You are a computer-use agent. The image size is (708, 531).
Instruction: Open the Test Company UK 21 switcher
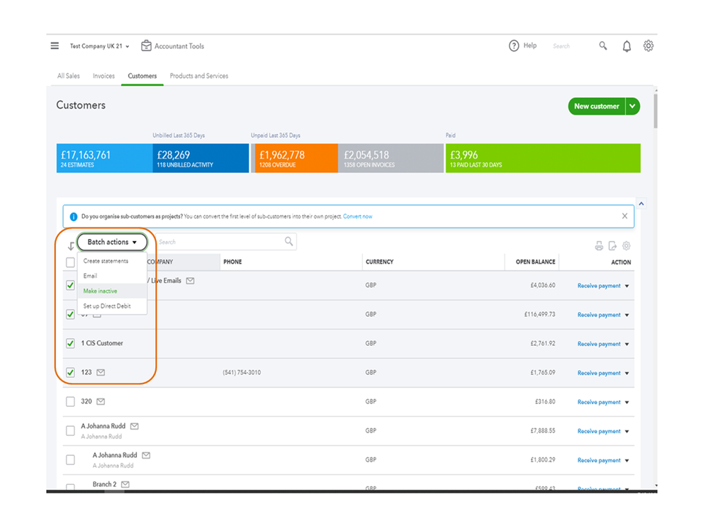tap(99, 46)
